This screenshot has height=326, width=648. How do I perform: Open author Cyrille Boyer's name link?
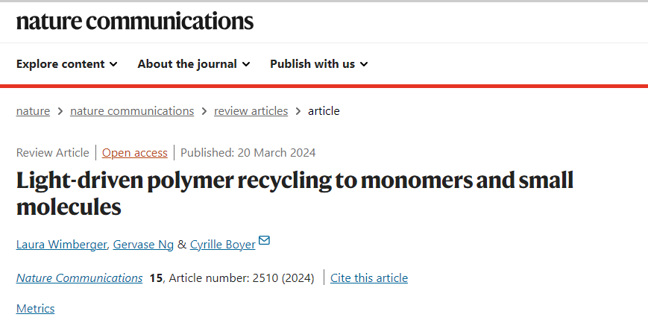[223, 245]
